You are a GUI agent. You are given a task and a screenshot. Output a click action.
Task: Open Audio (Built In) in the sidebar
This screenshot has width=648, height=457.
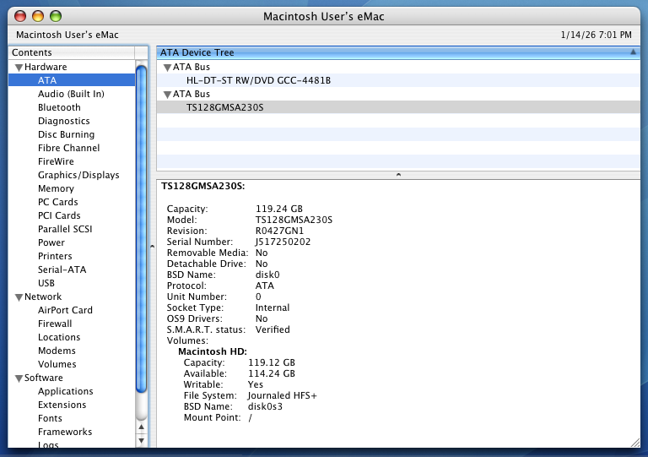(71, 94)
